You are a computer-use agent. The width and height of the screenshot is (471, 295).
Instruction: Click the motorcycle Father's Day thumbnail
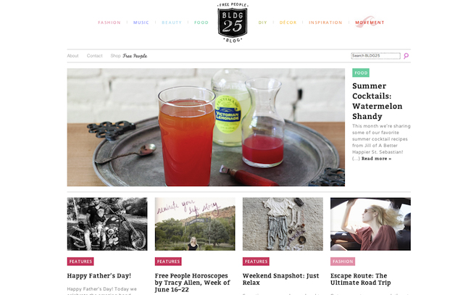click(x=107, y=224)
